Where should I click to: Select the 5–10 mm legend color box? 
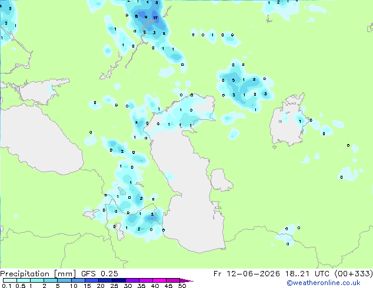[x=65, y=280]
